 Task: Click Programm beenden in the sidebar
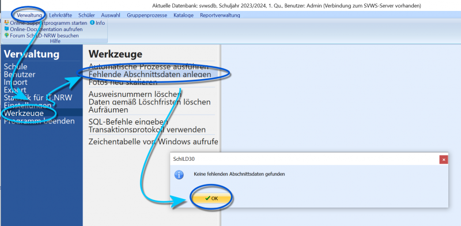coord(39,121)
